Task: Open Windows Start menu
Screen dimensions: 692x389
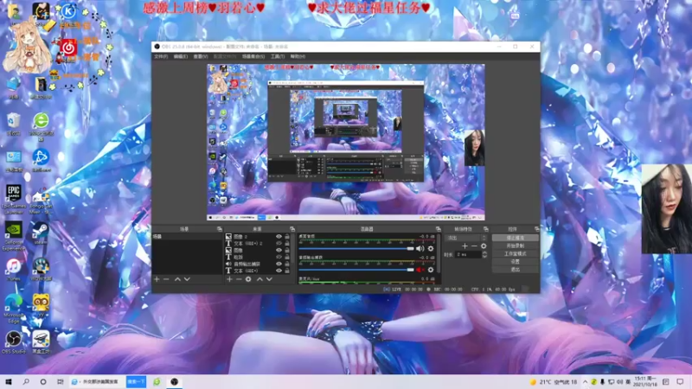Action: 9,382
